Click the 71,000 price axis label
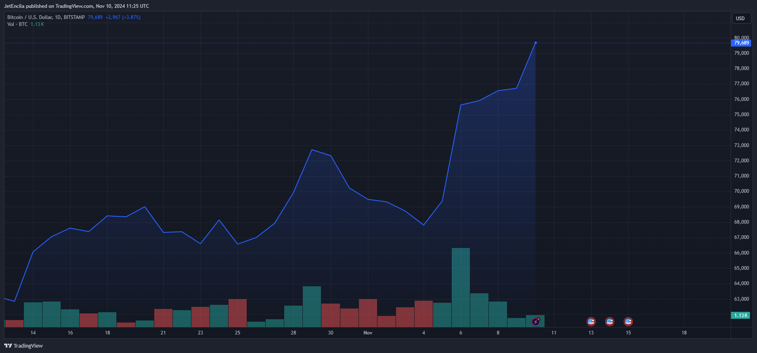This screenshot has height=353, width=757. pyautogui.click(x=742, y=176)
